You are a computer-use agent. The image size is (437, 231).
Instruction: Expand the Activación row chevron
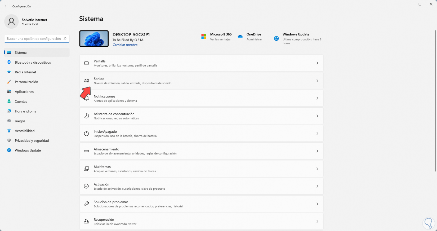click(x=317, y=186)
